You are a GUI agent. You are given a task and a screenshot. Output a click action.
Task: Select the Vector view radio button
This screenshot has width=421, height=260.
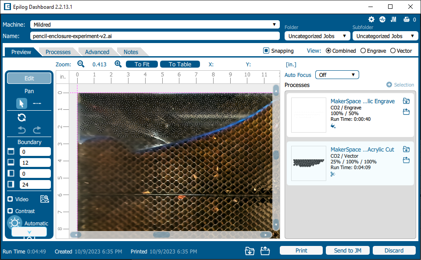(x=393, y=51)
